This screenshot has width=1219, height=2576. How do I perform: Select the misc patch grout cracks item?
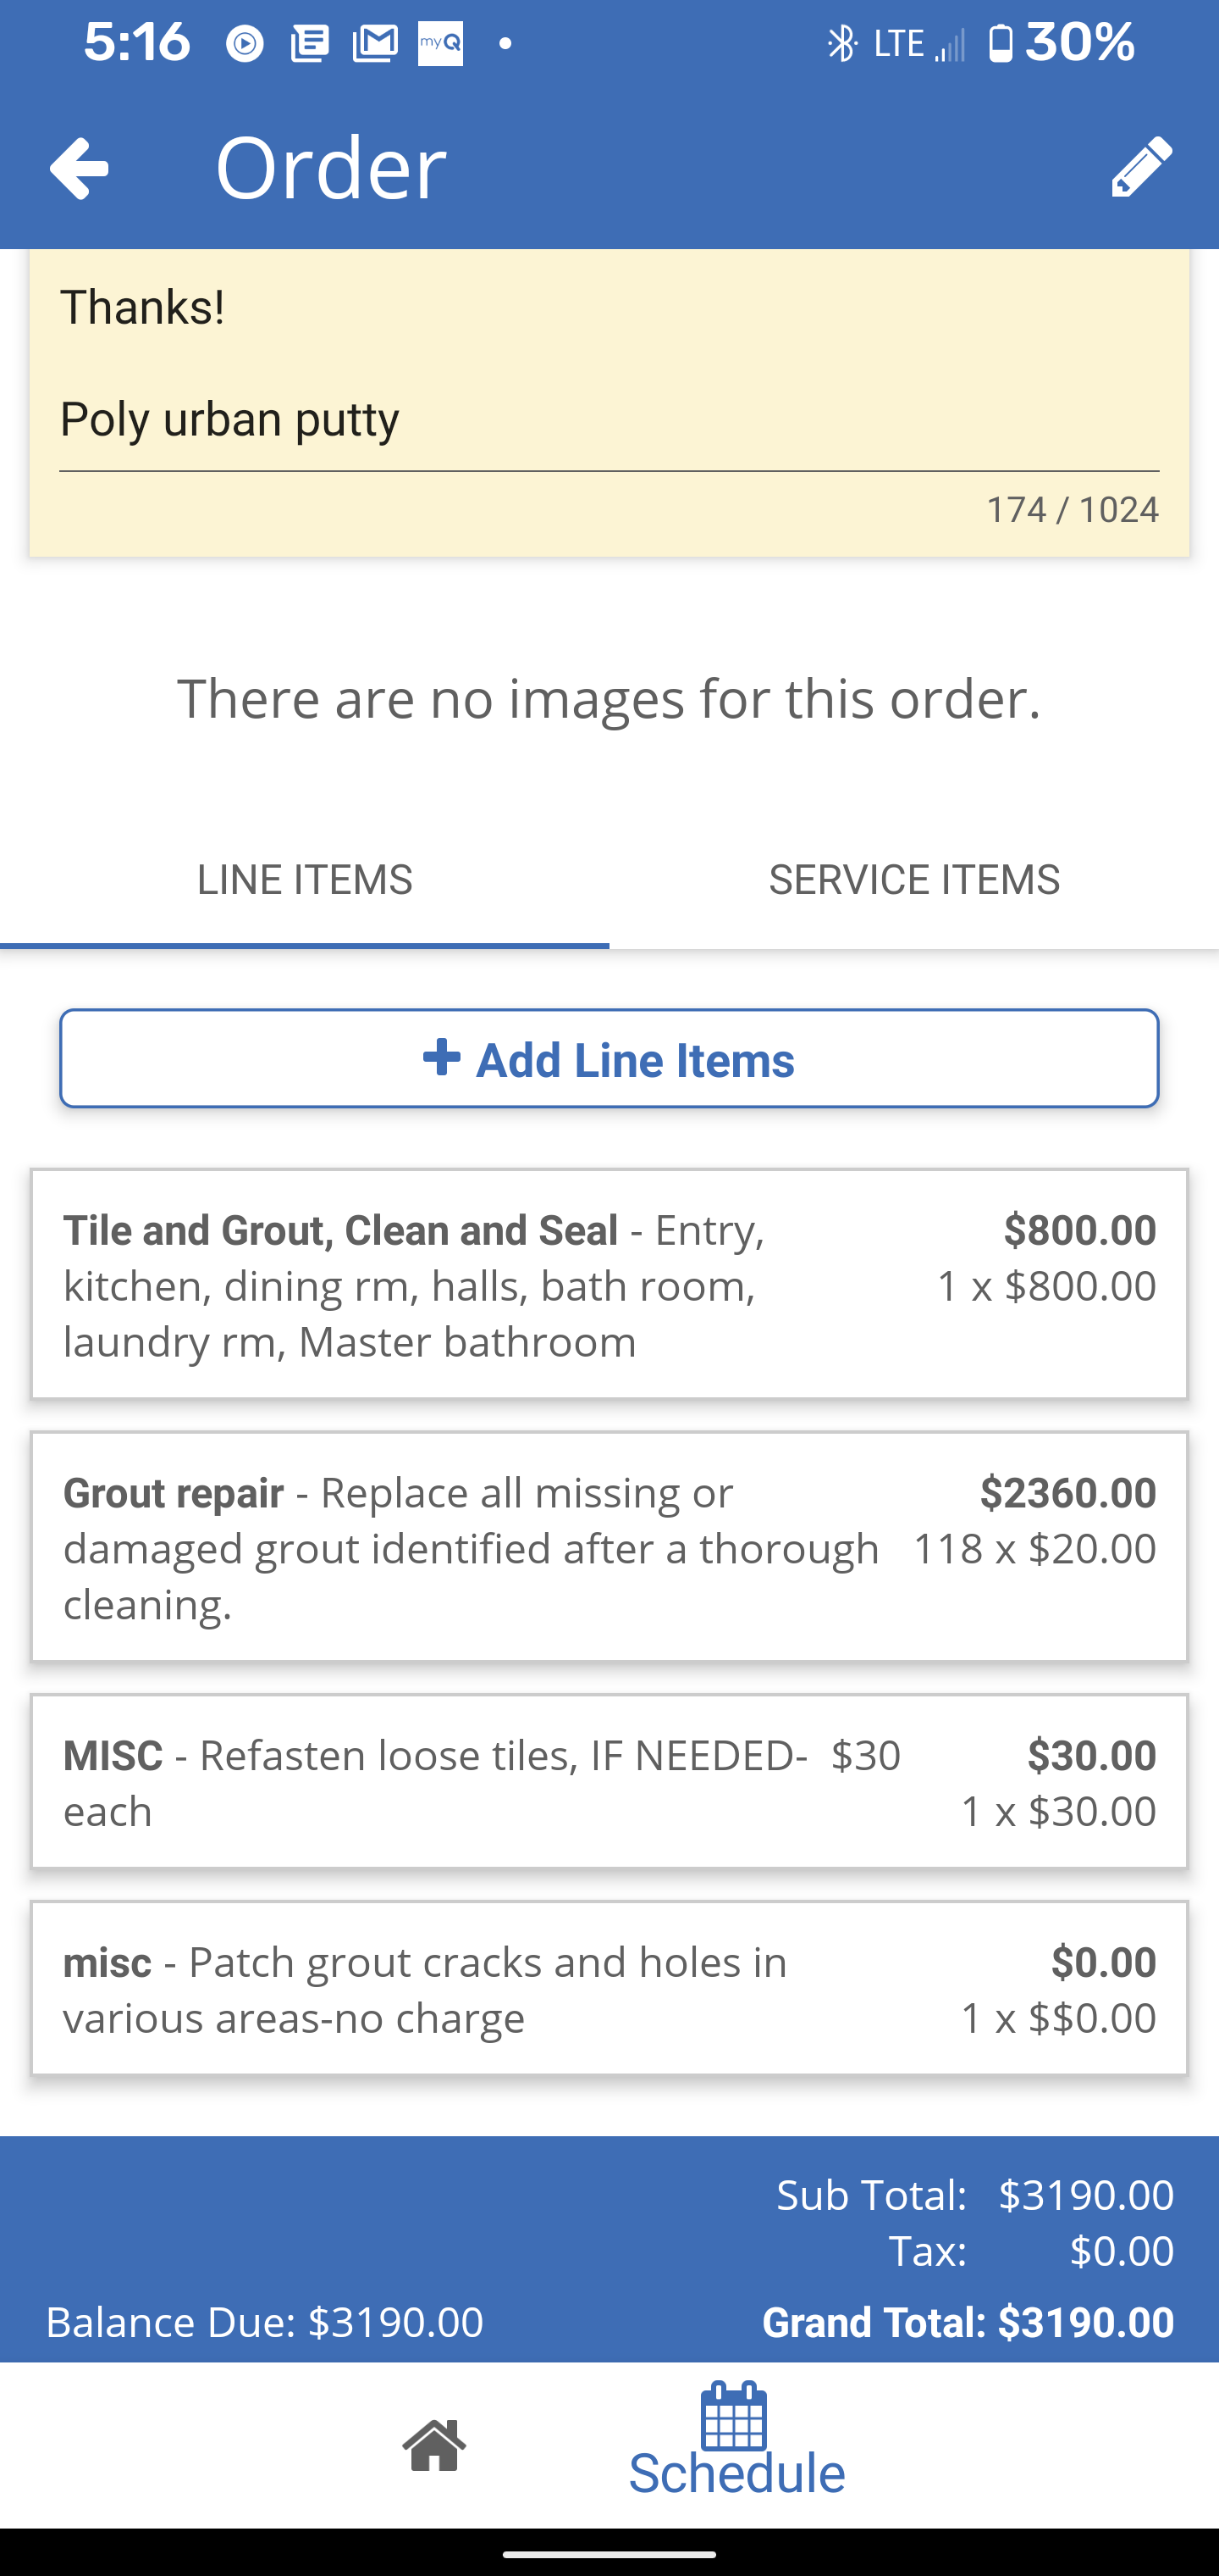coord(609,1988)
